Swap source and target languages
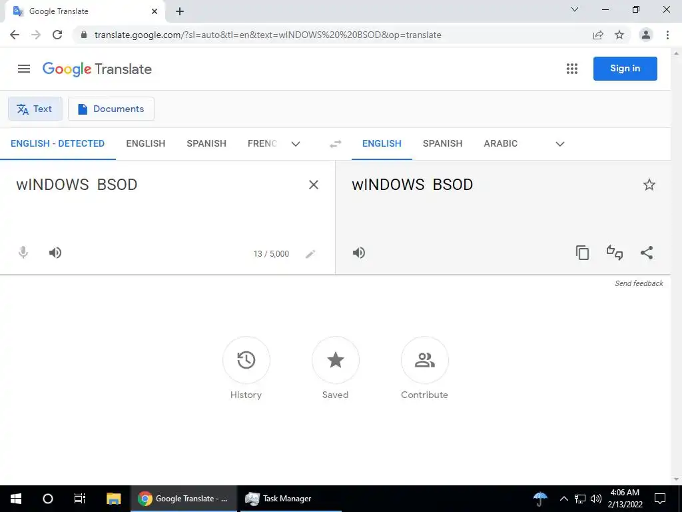This screenshot has width=682, height=512. (x=336, y=144)
